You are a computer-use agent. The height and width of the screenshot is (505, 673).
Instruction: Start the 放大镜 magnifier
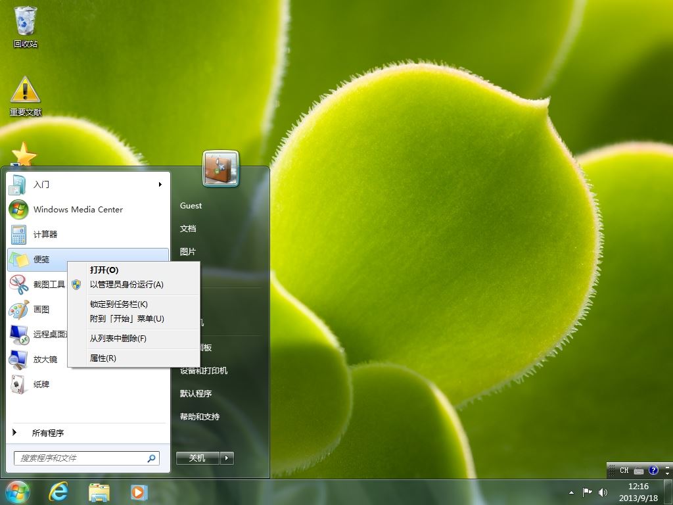pos(37,359)
